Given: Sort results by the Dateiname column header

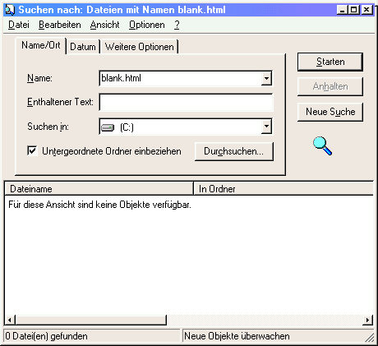Looking at the screenshot, I should coord(99,189).
